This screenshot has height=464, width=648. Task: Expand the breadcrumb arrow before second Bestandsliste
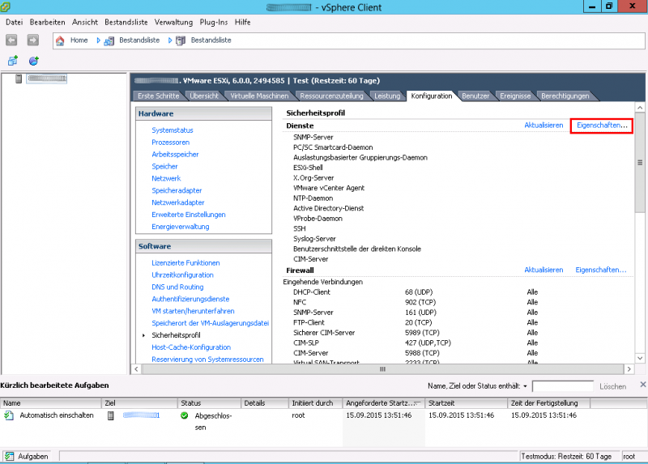click(170, 40)
